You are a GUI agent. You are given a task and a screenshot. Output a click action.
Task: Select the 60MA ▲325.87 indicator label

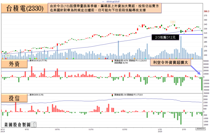[x=113, y=2]
